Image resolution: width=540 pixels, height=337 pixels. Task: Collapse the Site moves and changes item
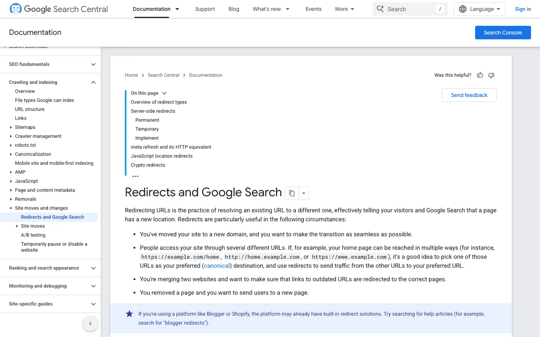11,208
